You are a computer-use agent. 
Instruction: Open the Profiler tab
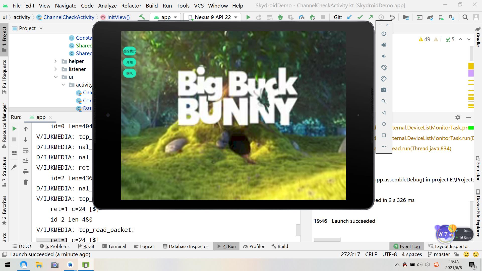coord(254,246)
